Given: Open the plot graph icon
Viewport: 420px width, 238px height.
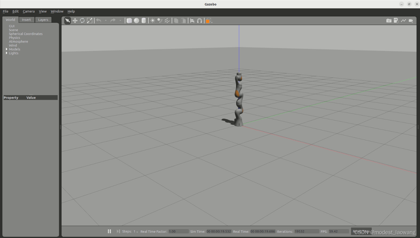Looking at the screenshot, I should point(403,21).
